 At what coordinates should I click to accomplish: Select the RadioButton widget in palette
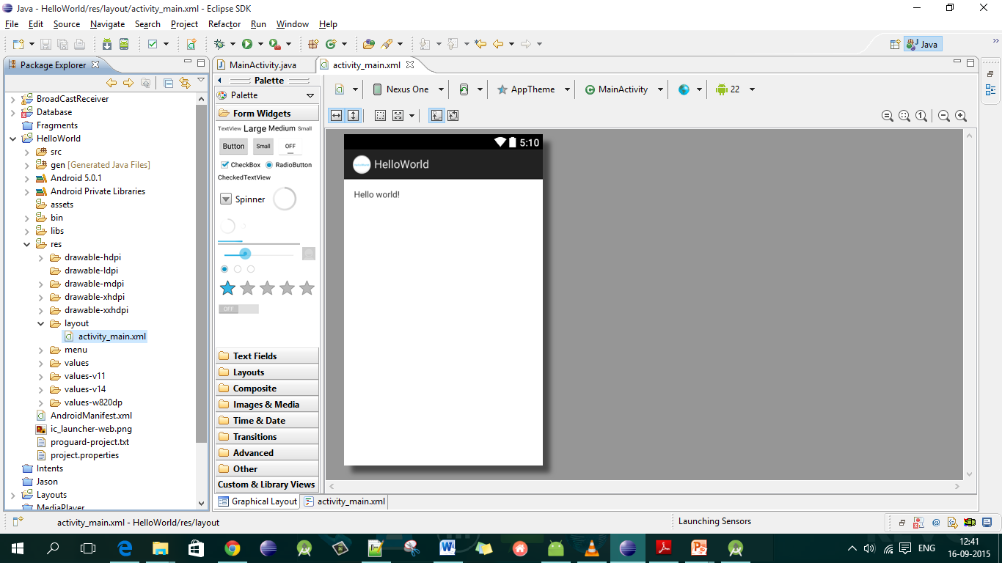click(288, 165)
